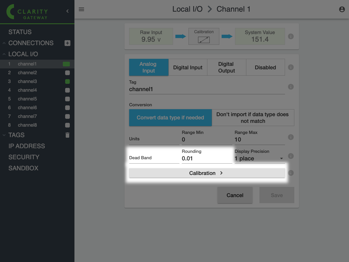Collapse the Local I/O section

coord(4,54)
